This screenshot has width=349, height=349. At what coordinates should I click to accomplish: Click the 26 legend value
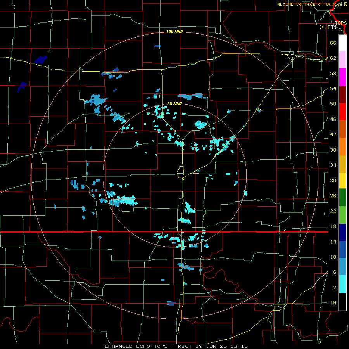(333, 196)
